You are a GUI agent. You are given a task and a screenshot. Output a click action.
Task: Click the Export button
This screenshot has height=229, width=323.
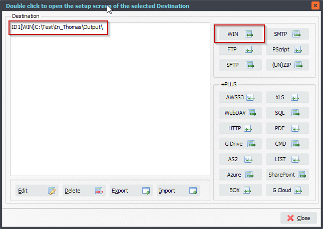[x=131, y=191]
